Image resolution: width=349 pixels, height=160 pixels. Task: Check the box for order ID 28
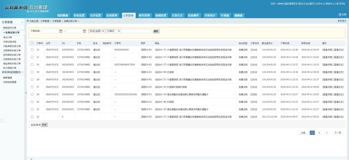[x=32, y=79]
